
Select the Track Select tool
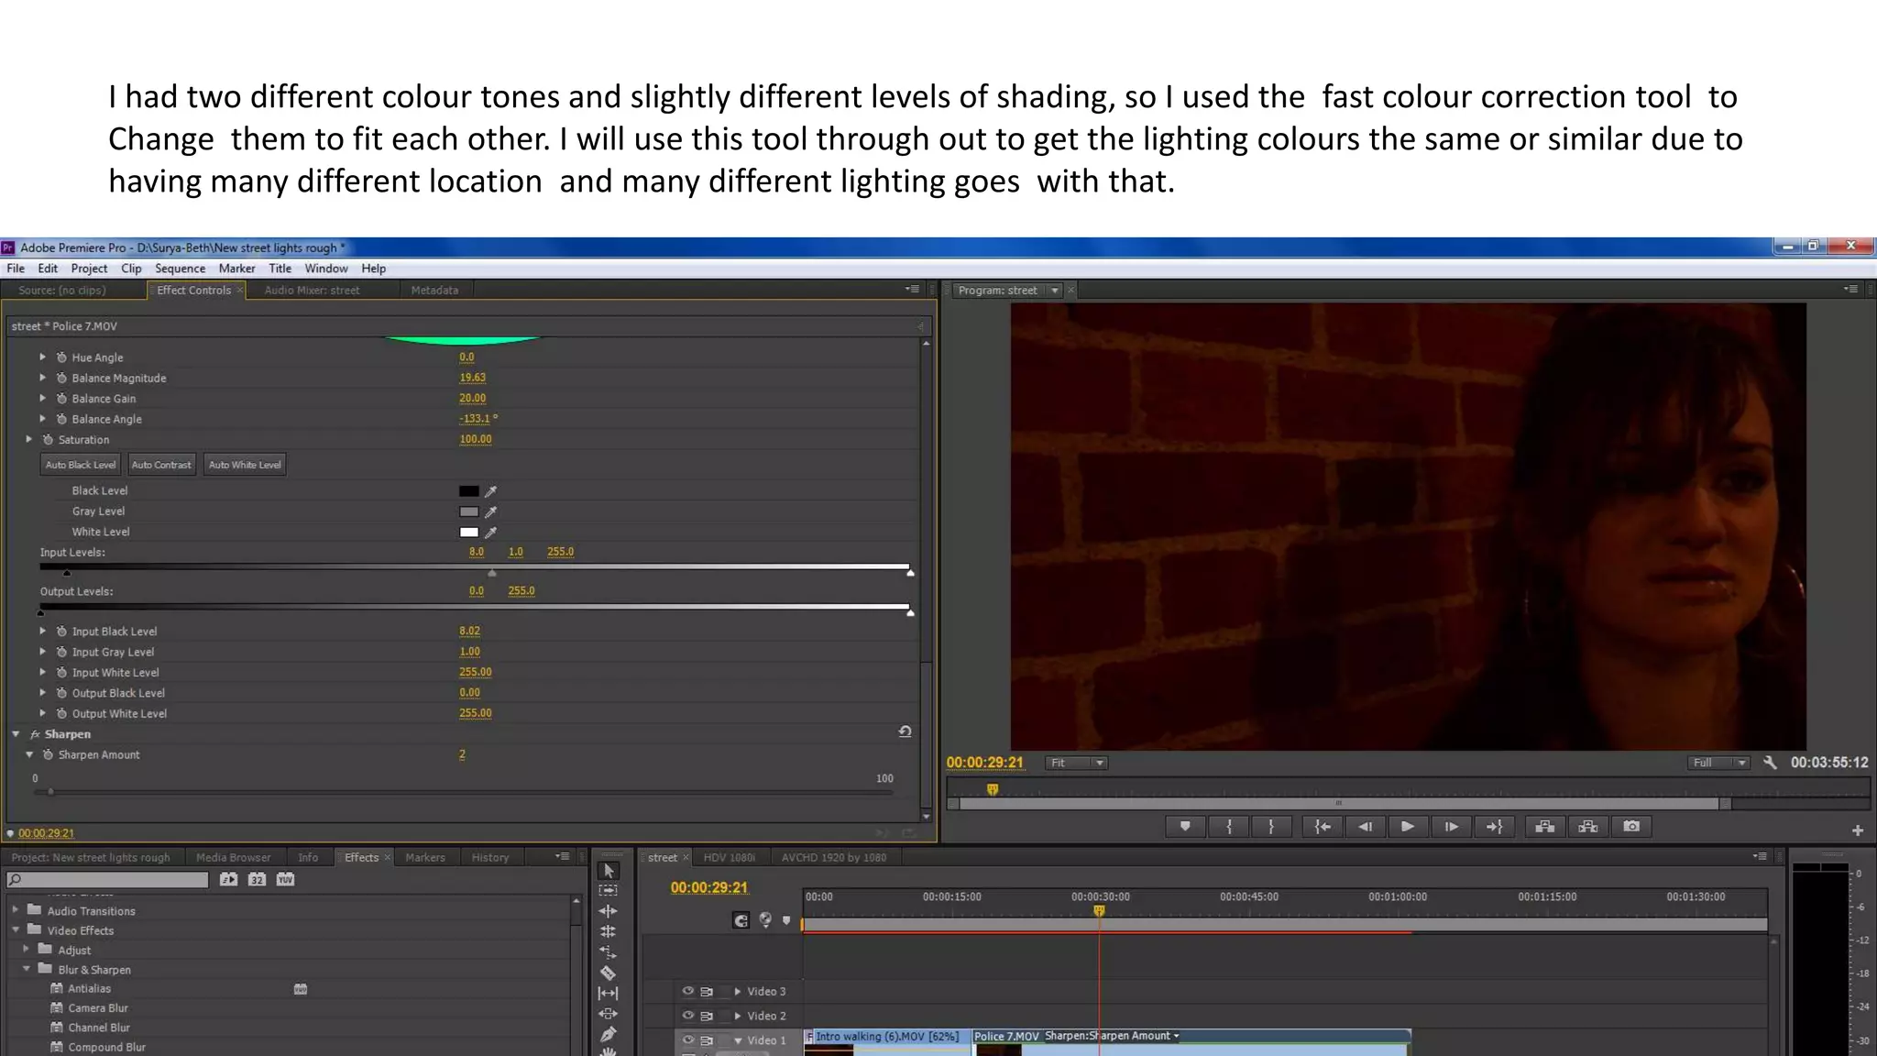(608, 891)
